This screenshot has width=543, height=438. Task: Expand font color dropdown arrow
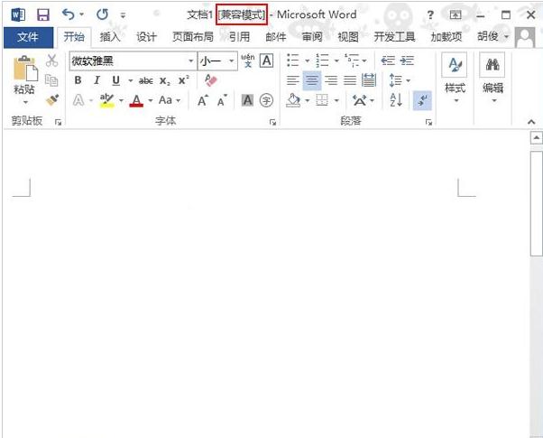(151, 100)
